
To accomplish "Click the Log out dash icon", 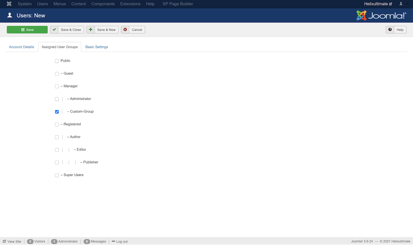I will (x=113, y=241).
